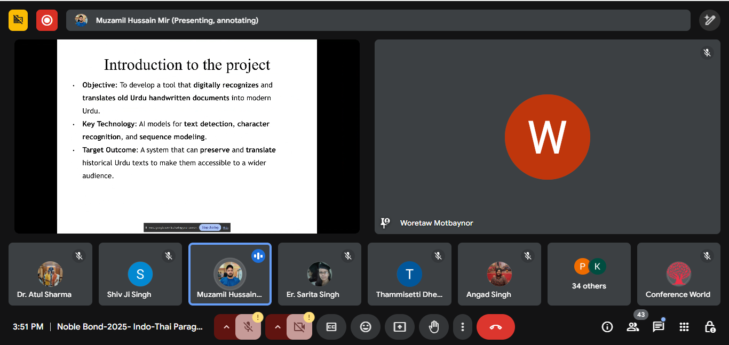Screen dimensions: 729x345
Task: Leave the call
Action: [x=495, y=326]
